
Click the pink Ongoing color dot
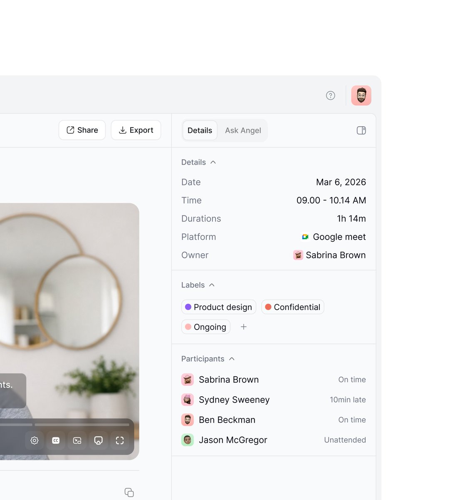pyautogui.click(x=188, y=327)
